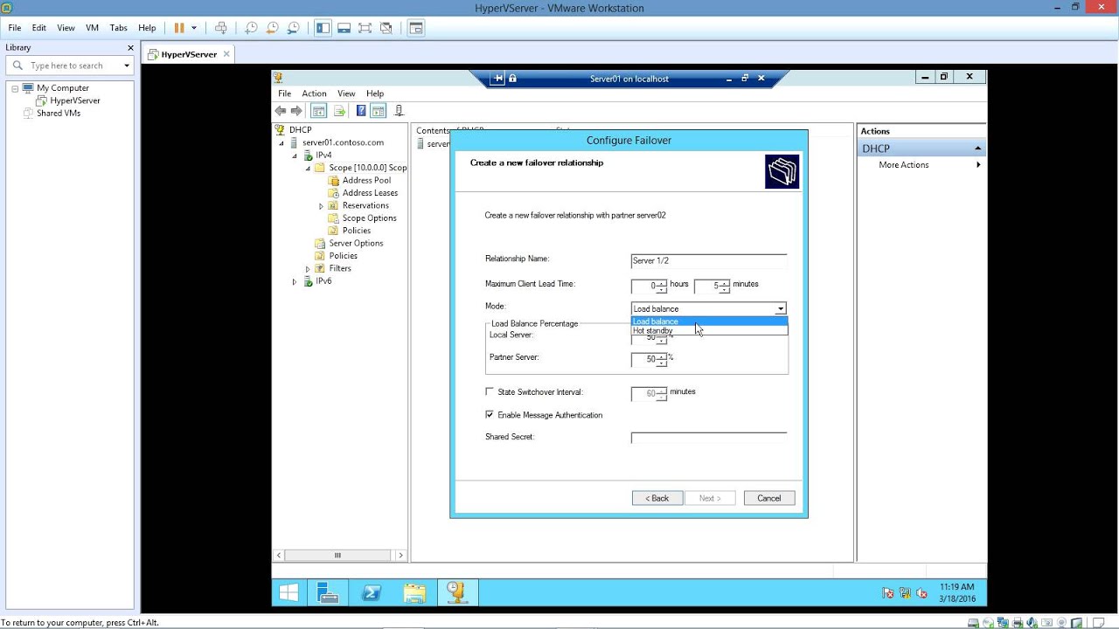Open File Explorer from the taskbar
The height and width of the screenshot is (629, 1119).
tap(414, 593)
